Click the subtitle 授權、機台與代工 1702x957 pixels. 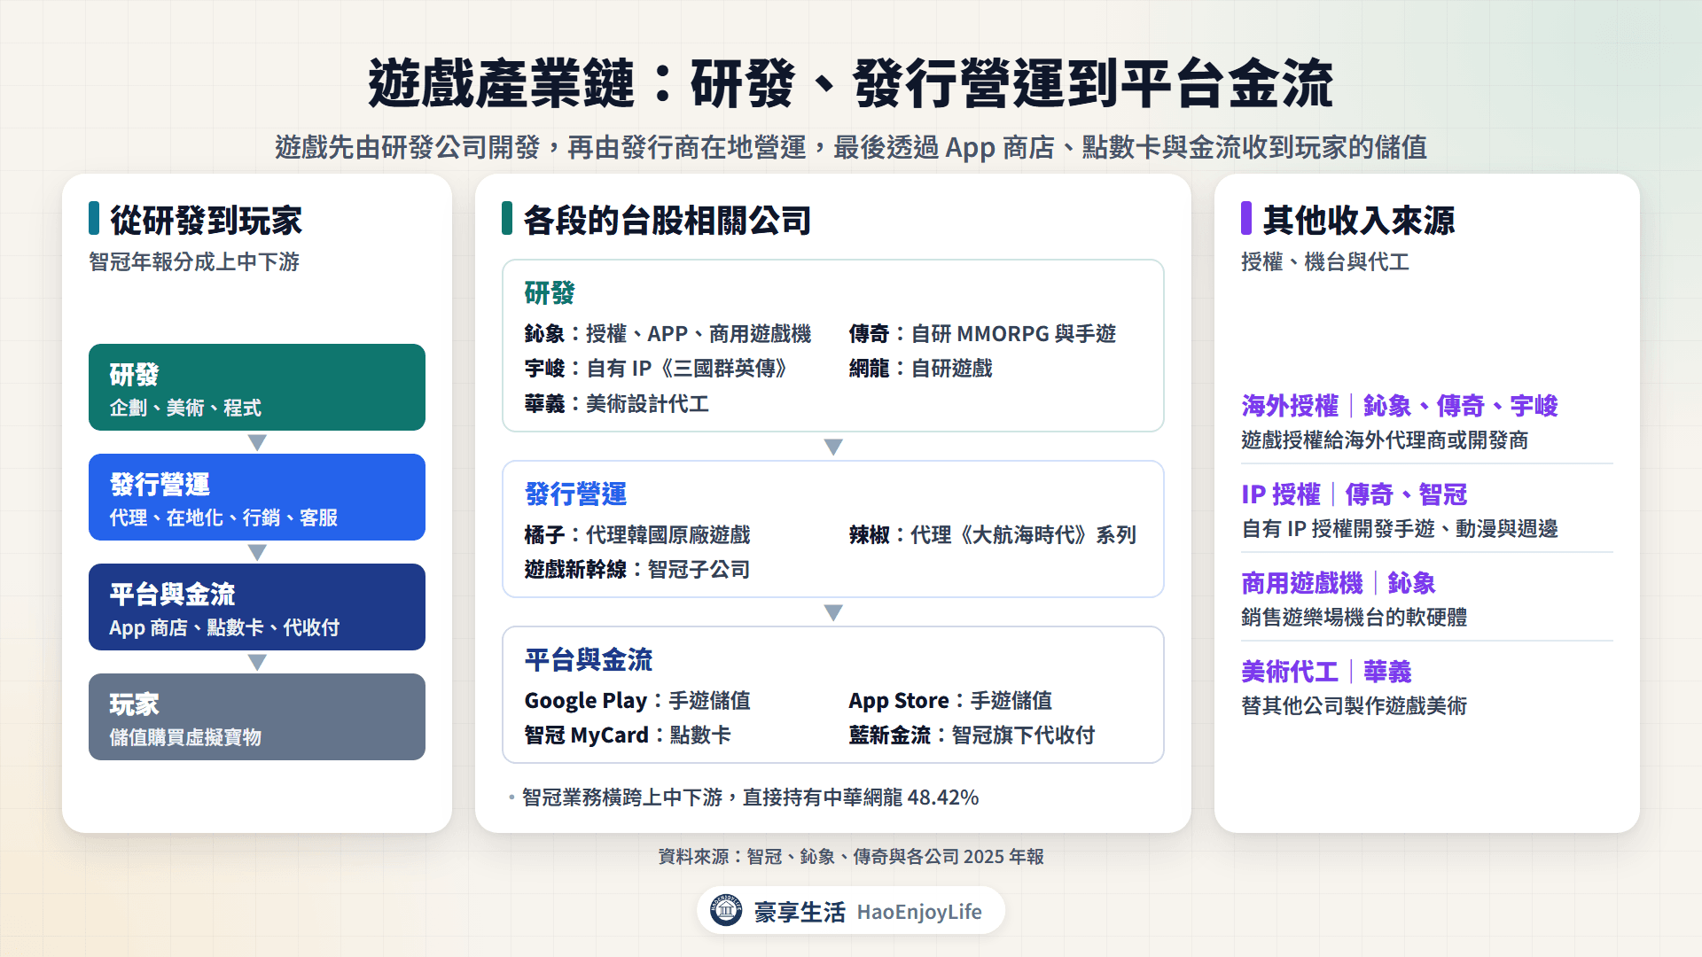pos(1325,261)
